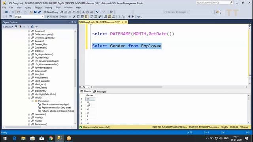The height and width of the screenshot is (142, 253).
Task: Click the Change Connection icon beside database box
Action: [x=11, y=17]
